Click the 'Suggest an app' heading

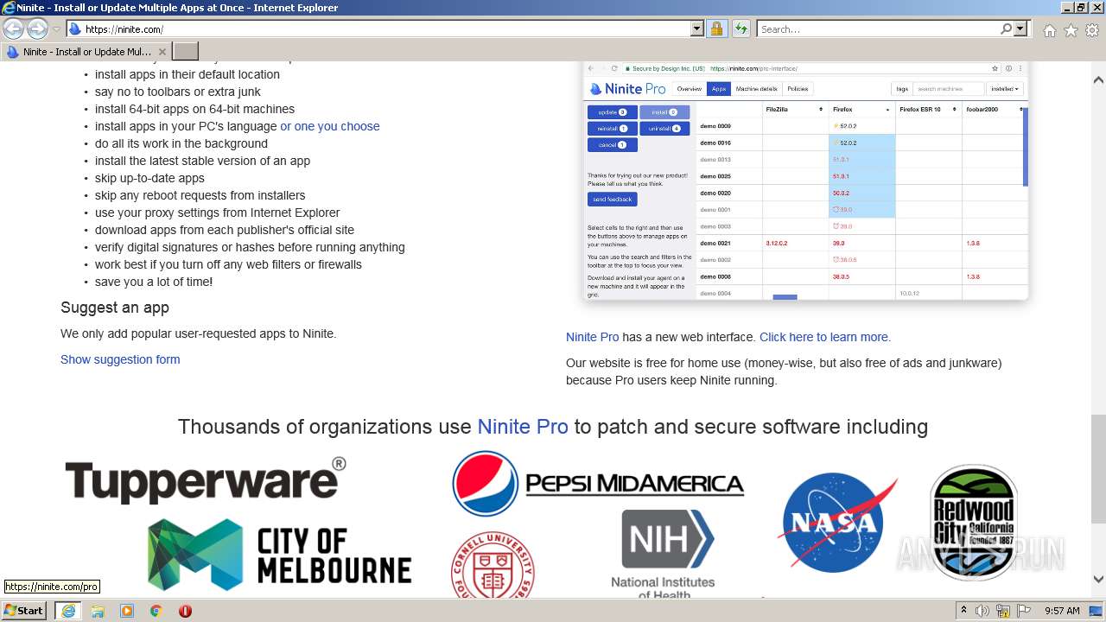click(x=115, y=308)
